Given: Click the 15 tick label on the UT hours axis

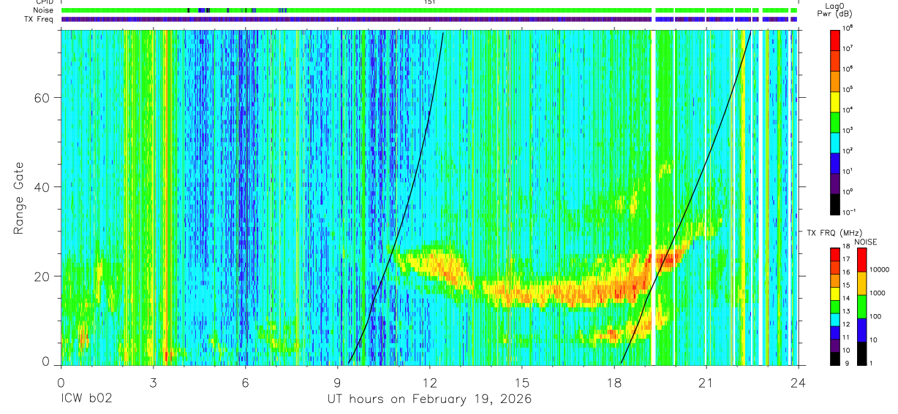Looking at the screenshot, I should click(x=522, y=382).
